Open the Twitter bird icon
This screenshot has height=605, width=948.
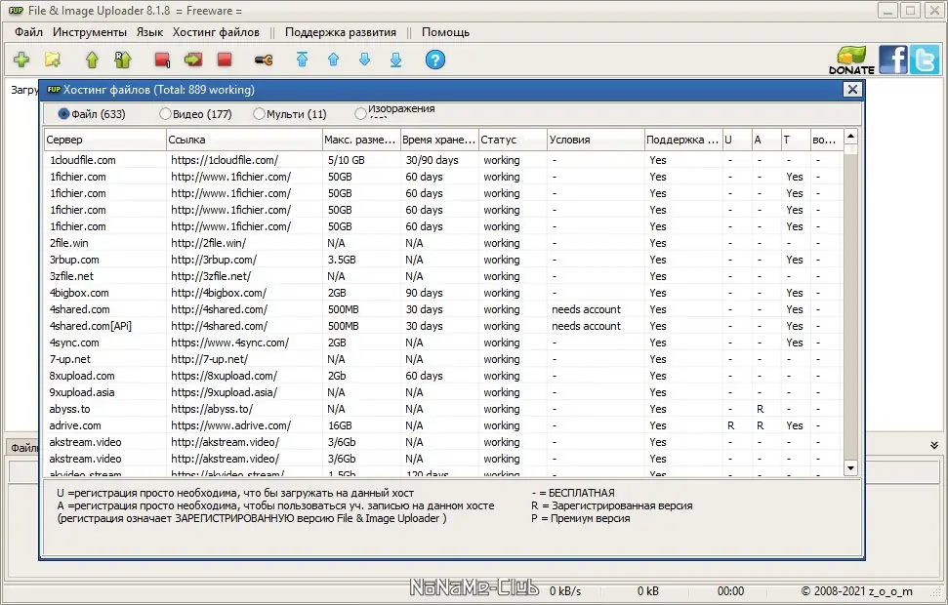point(925,60)
